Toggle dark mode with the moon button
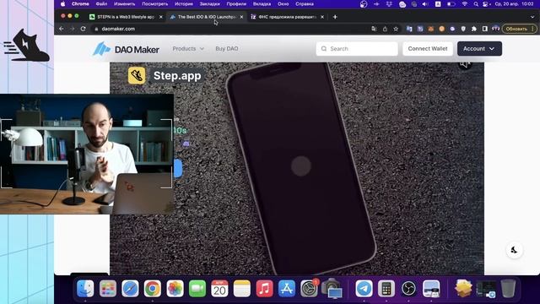Screen dimensions: 540x304 (514, 250)
